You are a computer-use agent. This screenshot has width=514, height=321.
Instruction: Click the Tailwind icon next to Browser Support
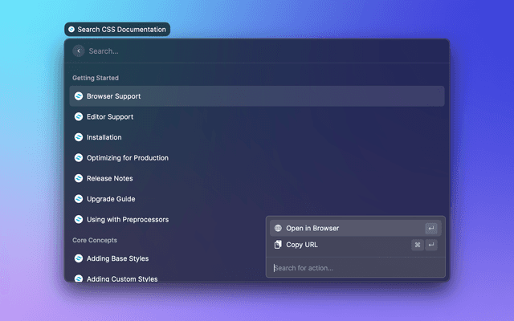(x=79, y=96)
